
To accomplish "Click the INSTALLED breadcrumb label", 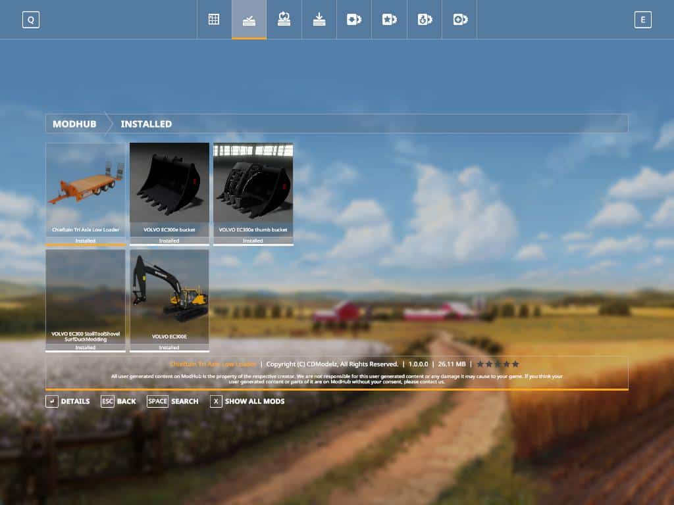I will point(146,124).
